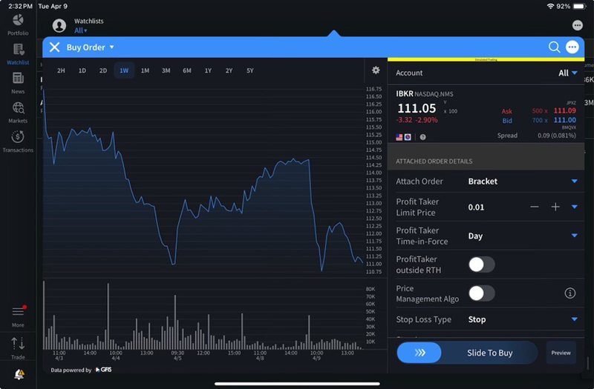
Task: Open the Attach Order Bracket dropdown
Action: (574, 181)
